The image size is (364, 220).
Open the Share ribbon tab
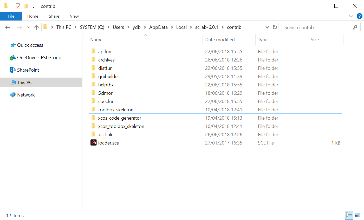point(54,16)
